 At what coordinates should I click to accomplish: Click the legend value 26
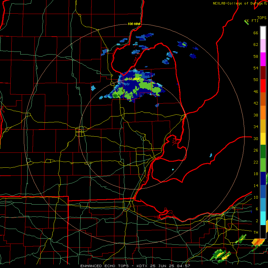[256, 150]
